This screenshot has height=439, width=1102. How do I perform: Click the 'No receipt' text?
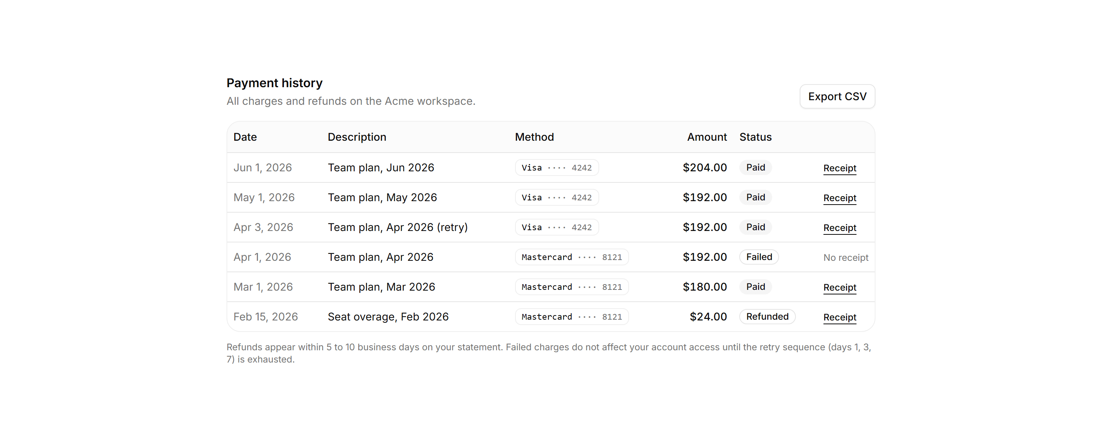coord(846,258)
